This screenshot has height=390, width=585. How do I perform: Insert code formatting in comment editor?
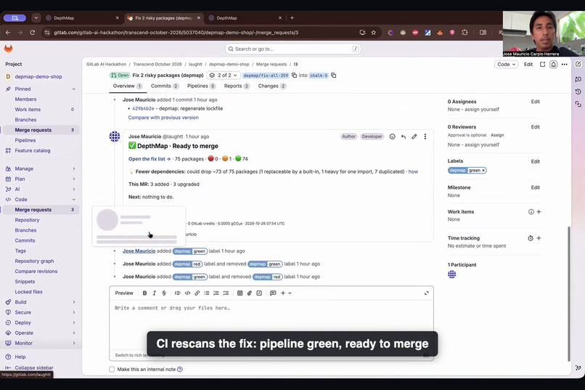click(187, 293)
